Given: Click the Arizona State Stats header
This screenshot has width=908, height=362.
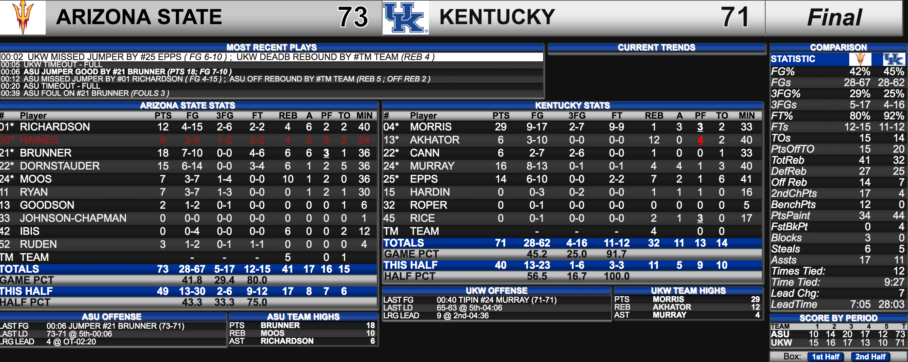Looking at the screenshot, I should [188, 105].
